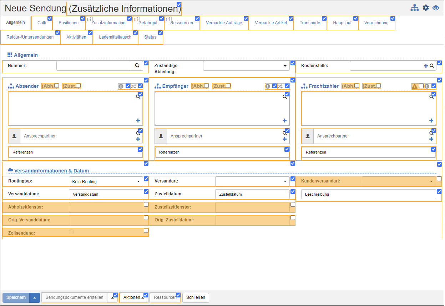This screenshot has height=306, width=445.
Task: Open the Versandart dropdown
Action: tap(285, 181)
